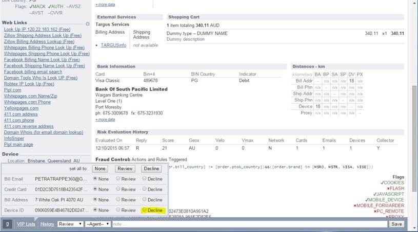418x232 pixels.
Task: Click the counter icon left of VIP Lists
Action: pos(8,224)
